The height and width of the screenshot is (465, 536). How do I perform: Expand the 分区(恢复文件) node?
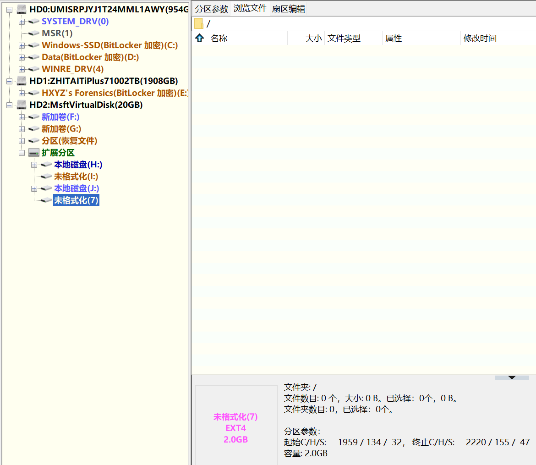click(x=22, y=141)
